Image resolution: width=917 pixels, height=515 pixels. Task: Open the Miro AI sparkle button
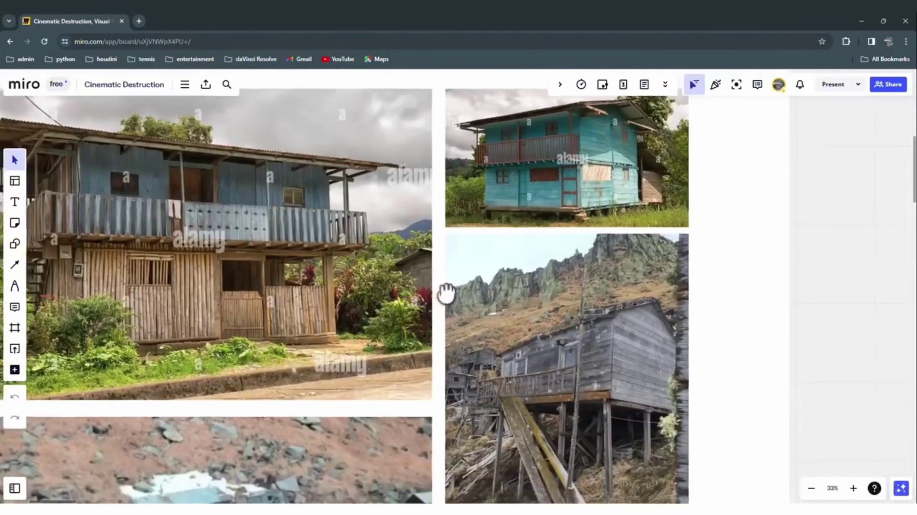[901, 488]
